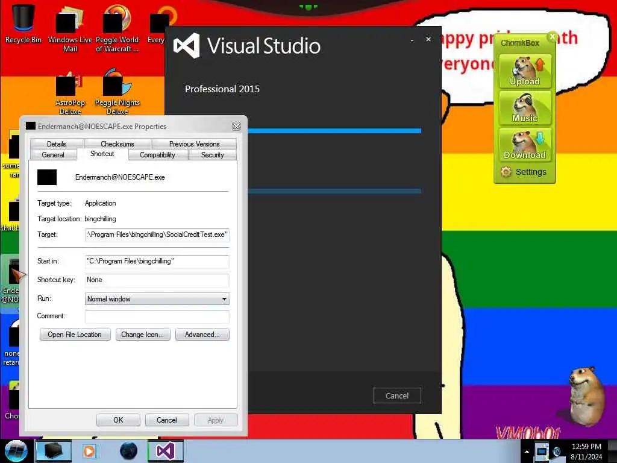Switch to the General tab
The image size is (617, 463).
tap(53, 155)
